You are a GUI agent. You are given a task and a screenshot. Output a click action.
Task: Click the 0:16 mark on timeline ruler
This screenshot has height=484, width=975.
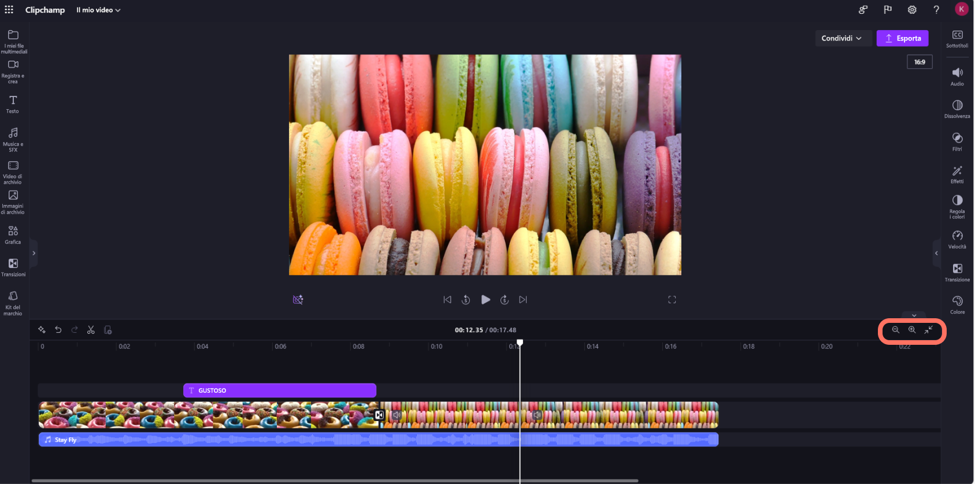(670, 347)
